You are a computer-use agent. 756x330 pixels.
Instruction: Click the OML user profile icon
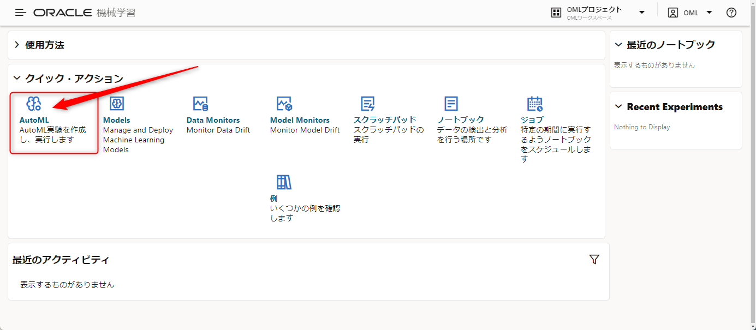[673, 13]
